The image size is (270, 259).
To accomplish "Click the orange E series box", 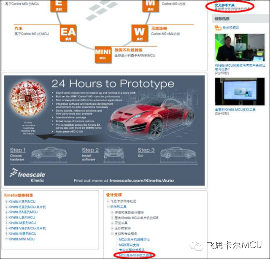I will pos(59,6).
